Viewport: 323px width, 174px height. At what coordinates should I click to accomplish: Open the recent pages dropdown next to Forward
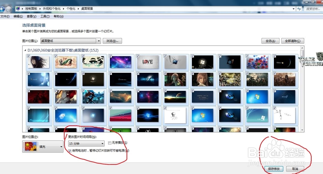[13, 9]
